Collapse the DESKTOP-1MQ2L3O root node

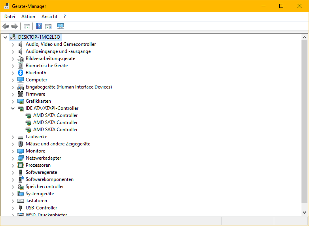[5, 37]
